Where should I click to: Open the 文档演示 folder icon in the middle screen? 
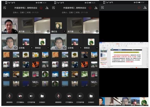(91, 96)
